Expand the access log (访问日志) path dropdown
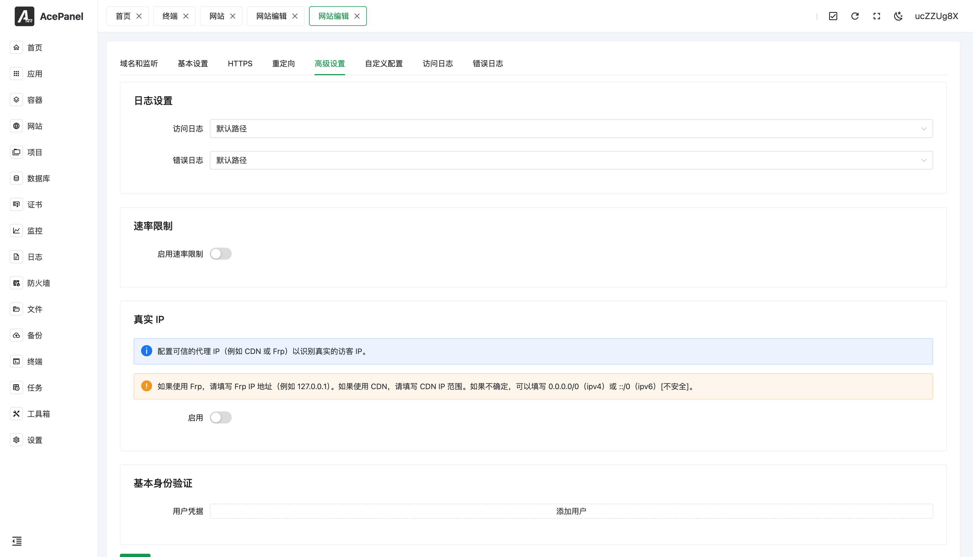This screenshot has height=557, width=973. point(571,129)
